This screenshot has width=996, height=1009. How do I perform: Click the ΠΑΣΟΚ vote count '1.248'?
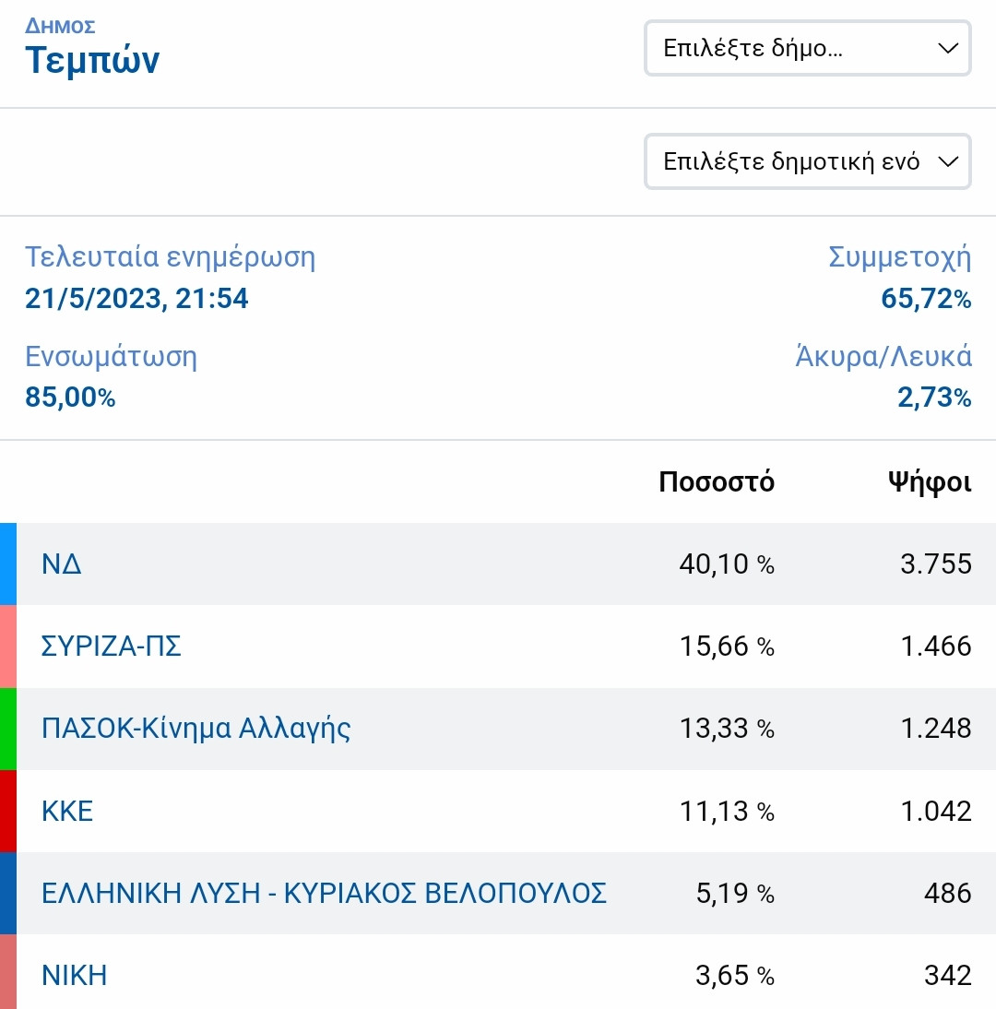pyautogui.click(x=936, y=729)
